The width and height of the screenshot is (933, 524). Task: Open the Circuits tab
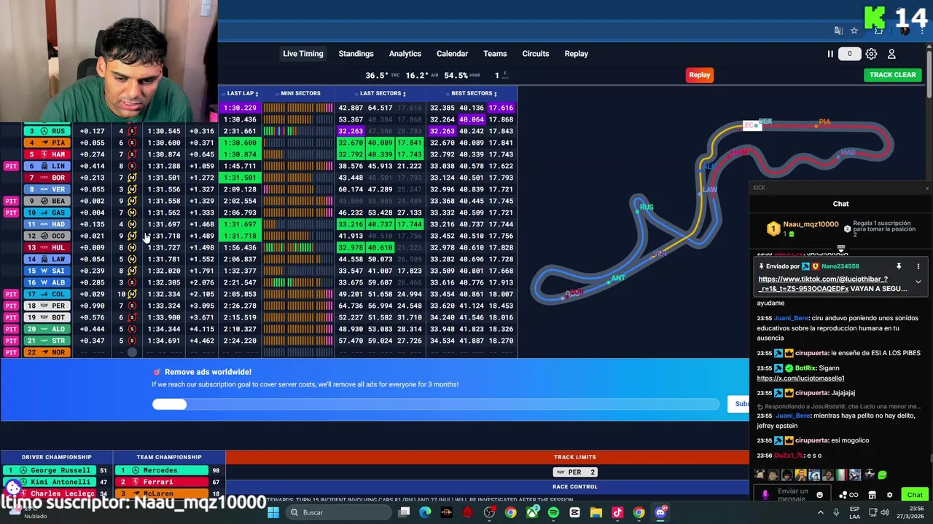click(x=536, y=54)
